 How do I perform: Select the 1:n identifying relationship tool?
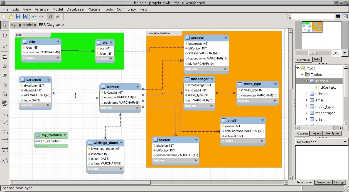pyautogui.click(x=5, y=141)
